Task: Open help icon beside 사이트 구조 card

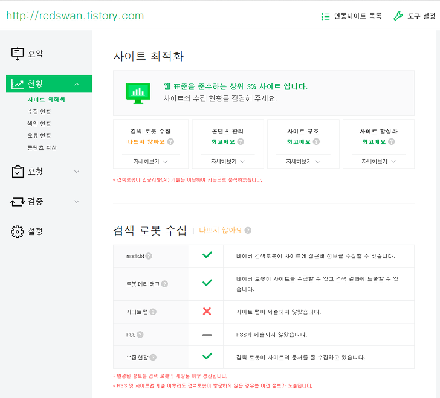Action: coord(316,142)
